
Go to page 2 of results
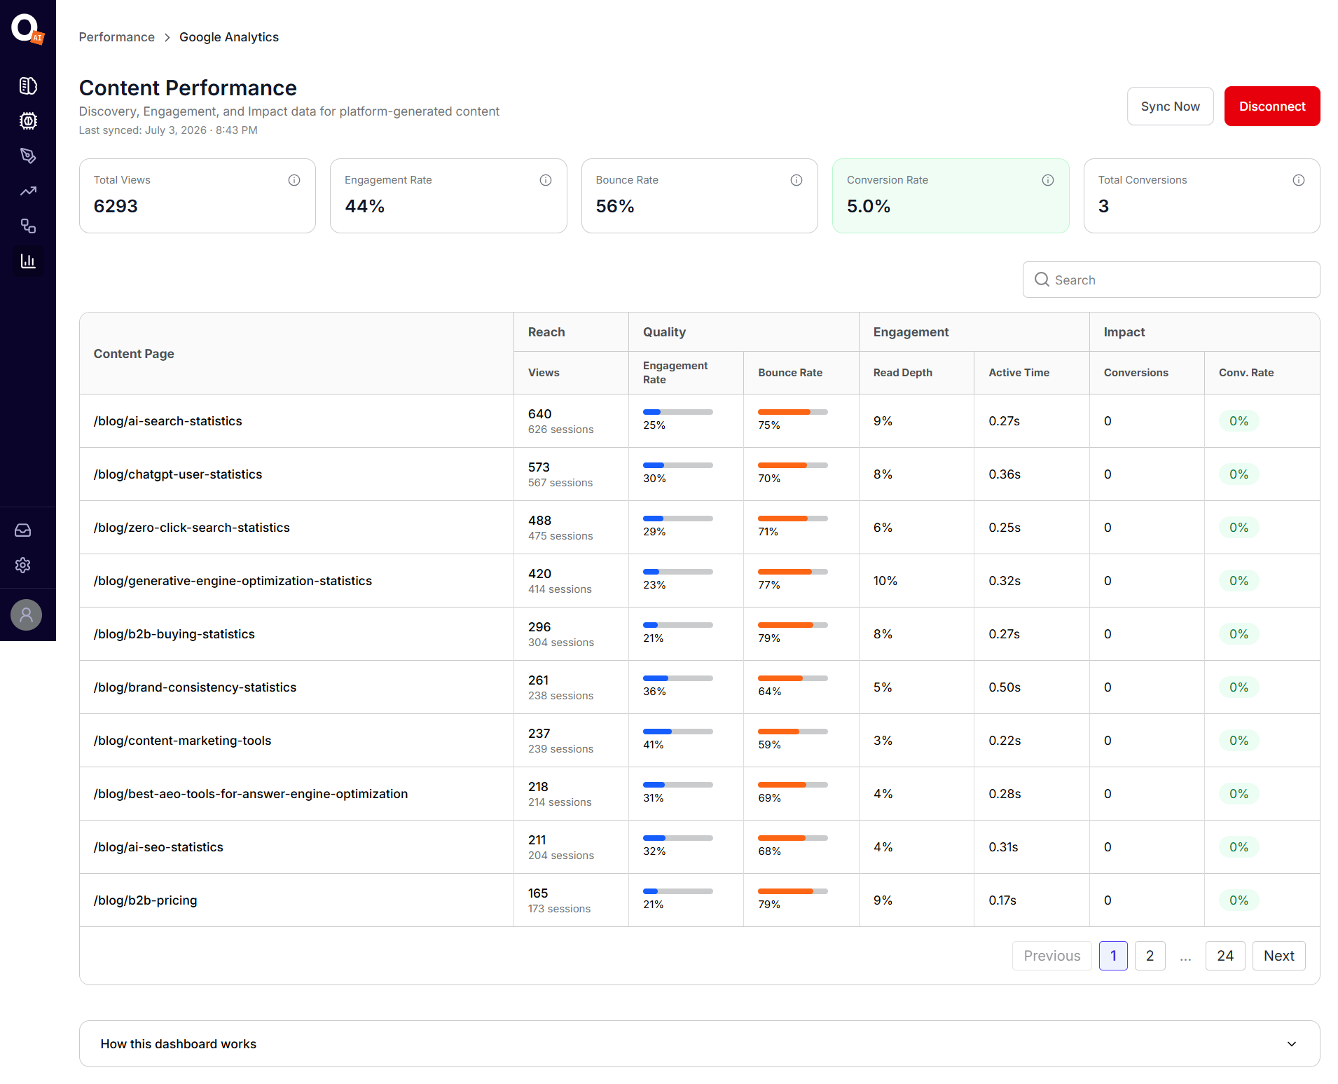point(1150,956)
